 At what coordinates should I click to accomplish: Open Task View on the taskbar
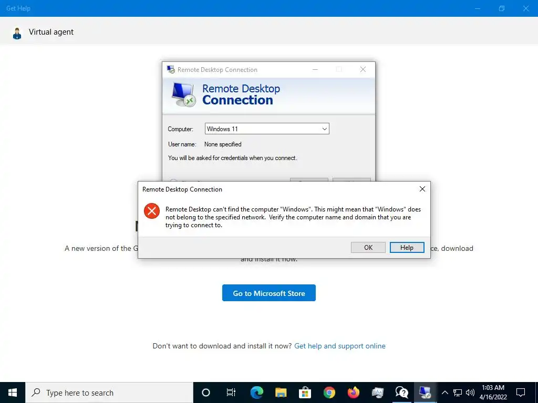[x=231, y=393]
